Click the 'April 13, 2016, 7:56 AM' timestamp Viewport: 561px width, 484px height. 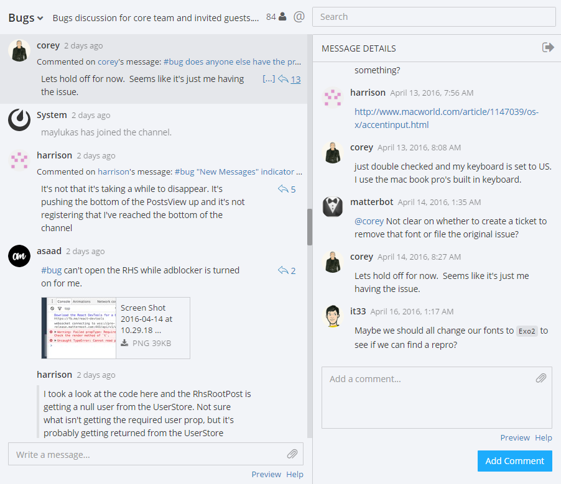coord(432,93)
